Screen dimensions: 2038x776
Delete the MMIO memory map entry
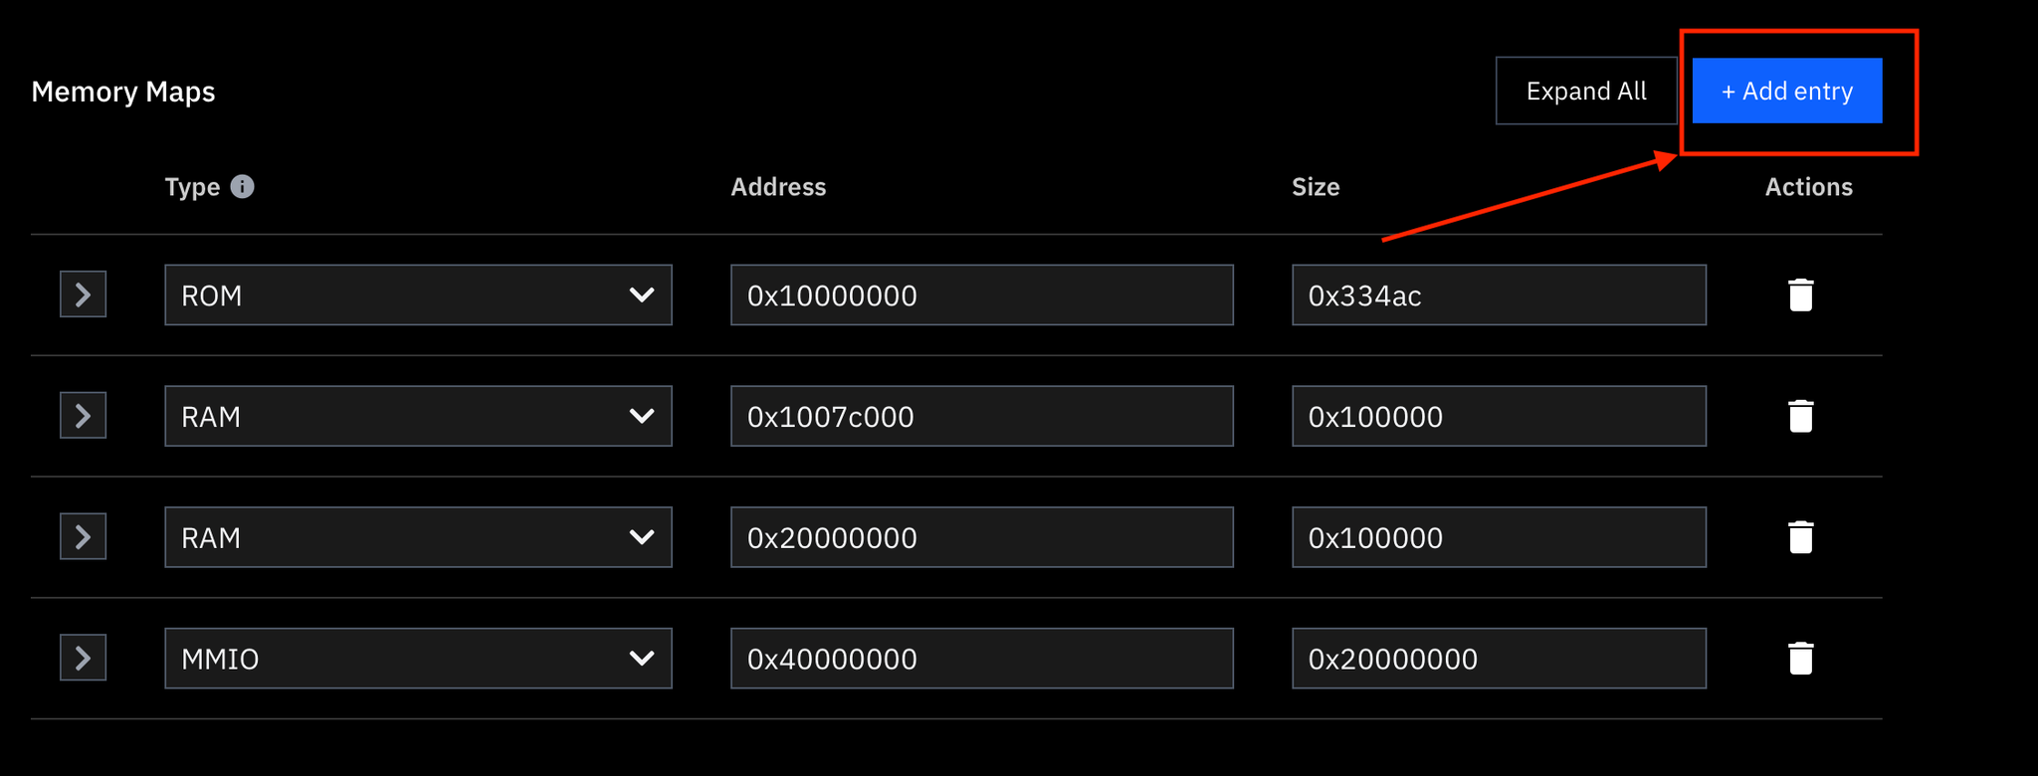[x=1800, y=658]
